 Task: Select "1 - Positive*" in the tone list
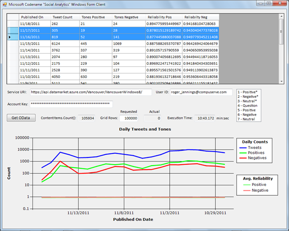248,92
